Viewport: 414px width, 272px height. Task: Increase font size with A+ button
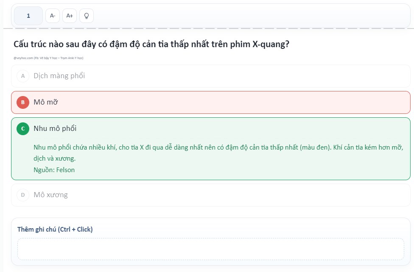point(70,16)
